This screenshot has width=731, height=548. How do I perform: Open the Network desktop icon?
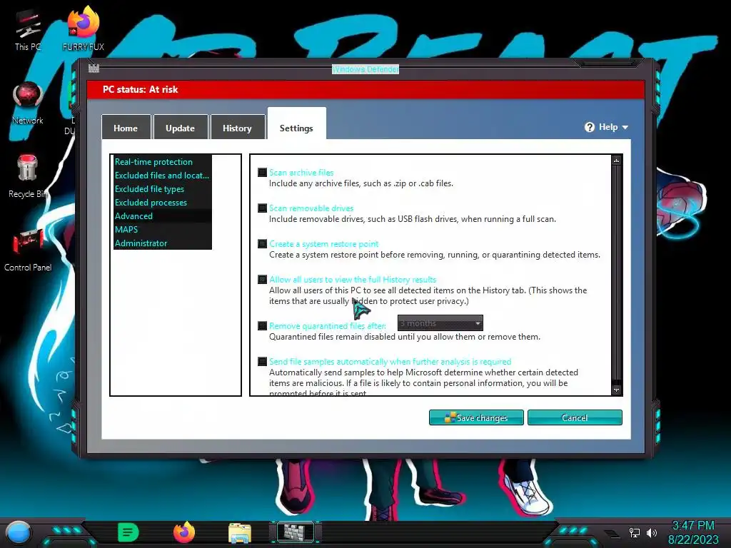pyautogui.click(x=28, y=103)
